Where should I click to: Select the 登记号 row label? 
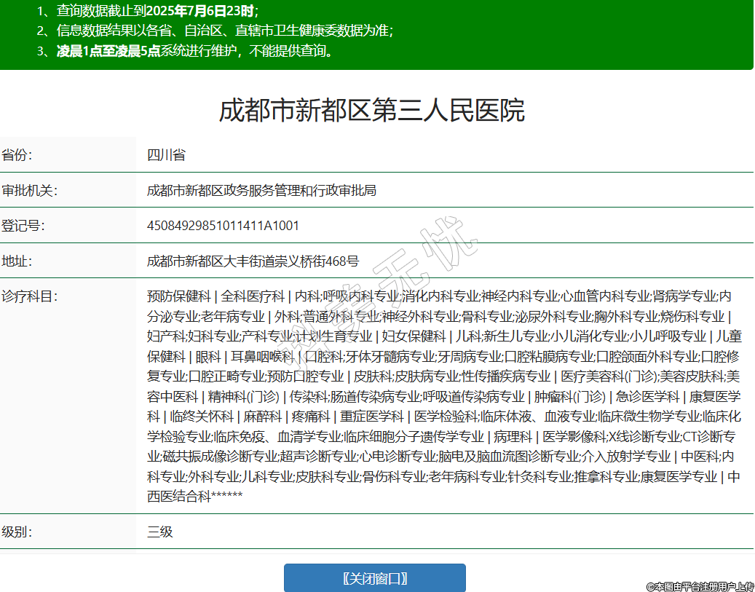(23, 226)
